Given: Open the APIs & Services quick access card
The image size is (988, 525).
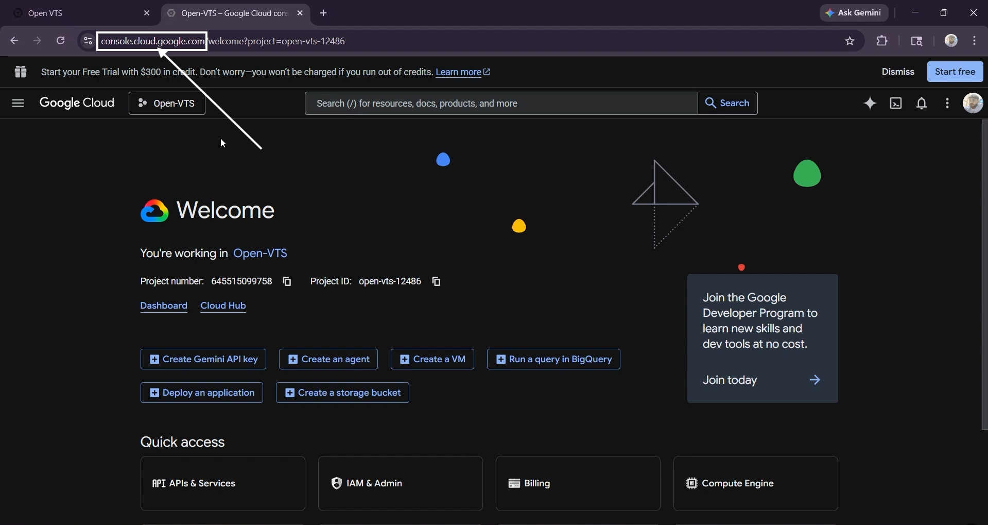Looking at the screenshot, I should click(x=223, y=483).
